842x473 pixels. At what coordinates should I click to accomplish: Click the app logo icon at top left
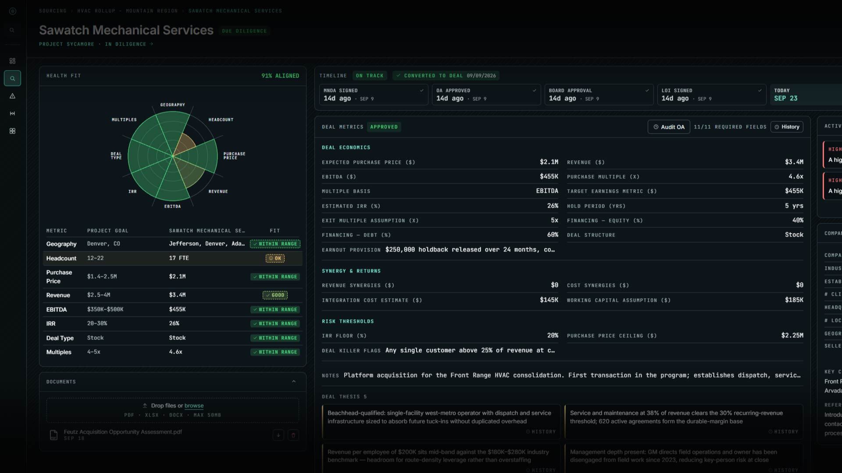pyautogui.click(x=12, y=11)
